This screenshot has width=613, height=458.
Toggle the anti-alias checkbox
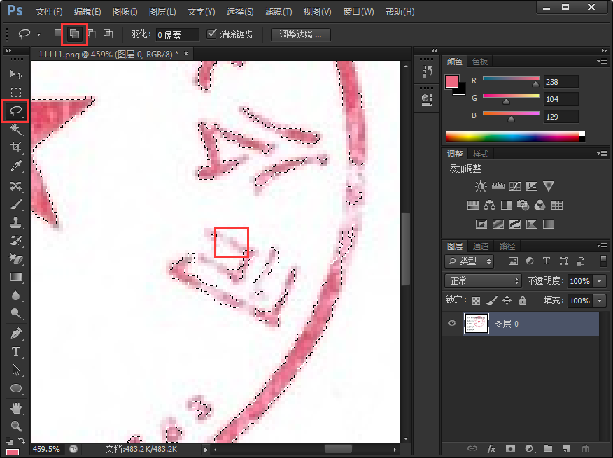[x=211, y=34]
